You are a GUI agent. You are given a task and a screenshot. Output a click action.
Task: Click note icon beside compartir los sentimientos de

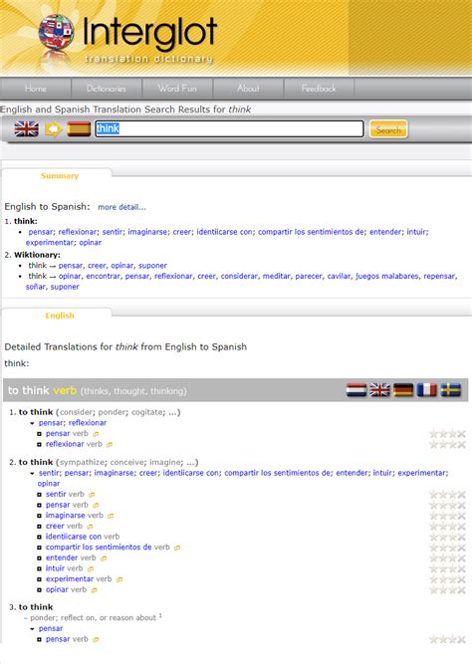pyautogui.click(x=177, y=548)
